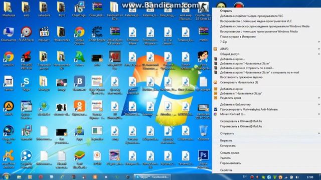Choose Переместить в Облако@Mail.Ru
This screenshot has height=180, width=321.
[266, 126]
